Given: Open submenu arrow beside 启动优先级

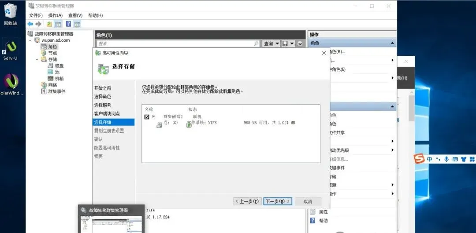Looking at the screenshot, I should pyautogui.click(x=393, y=150).
